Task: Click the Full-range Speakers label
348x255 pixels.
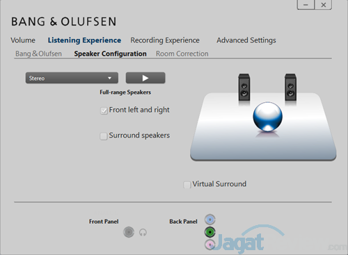Action: point(125,92)
